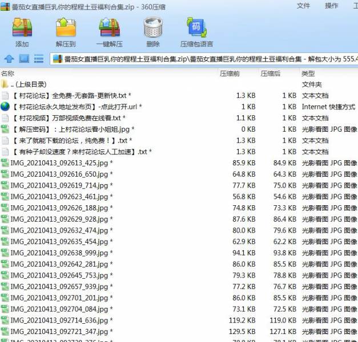This screenshot has width=358, height=342.
Task: Select the IMG_20210413_092714_636.jpg file icon
Action: 5,320
